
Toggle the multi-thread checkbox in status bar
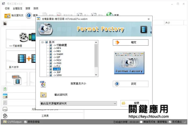(25, 122)
